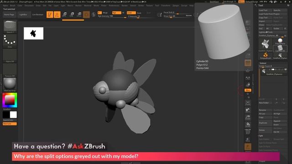Click the All High button

click(x=280, y=113)
